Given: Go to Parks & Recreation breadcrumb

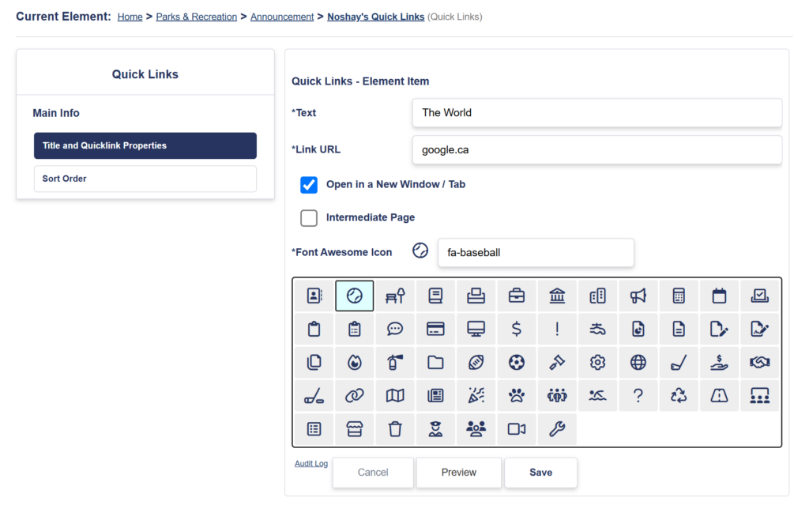Looking at the screenshot, I should tap(196, 17).
